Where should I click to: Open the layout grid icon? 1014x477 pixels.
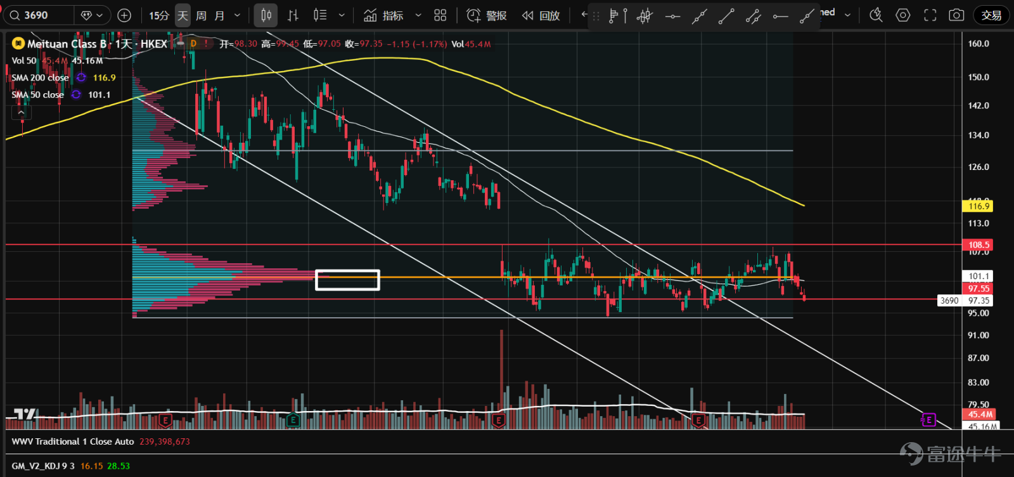[x=440, y=15]
